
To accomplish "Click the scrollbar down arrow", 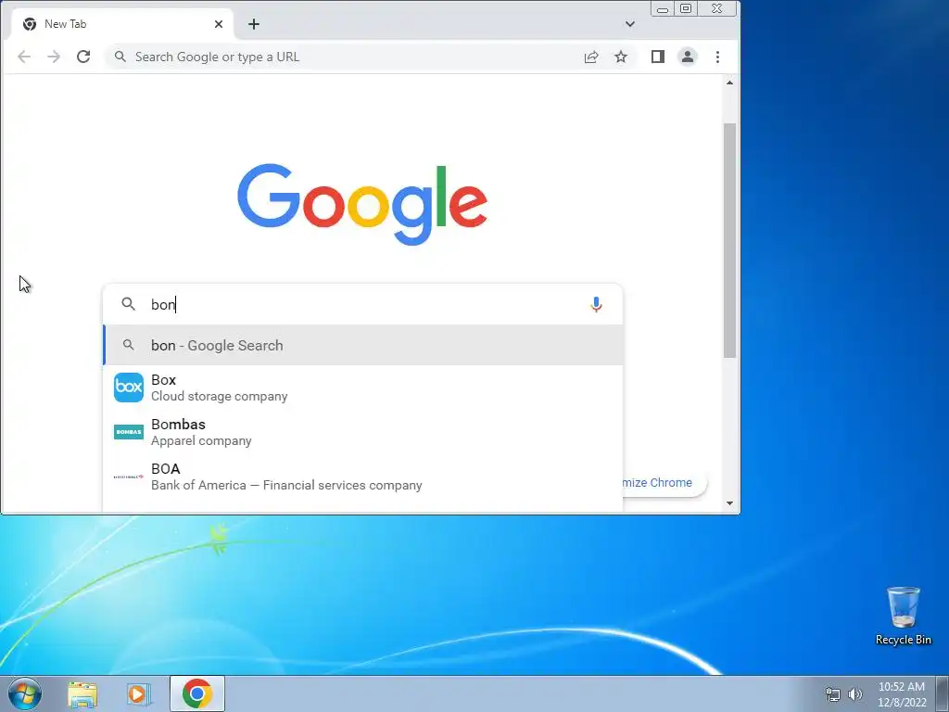I will tap(730, 503).
